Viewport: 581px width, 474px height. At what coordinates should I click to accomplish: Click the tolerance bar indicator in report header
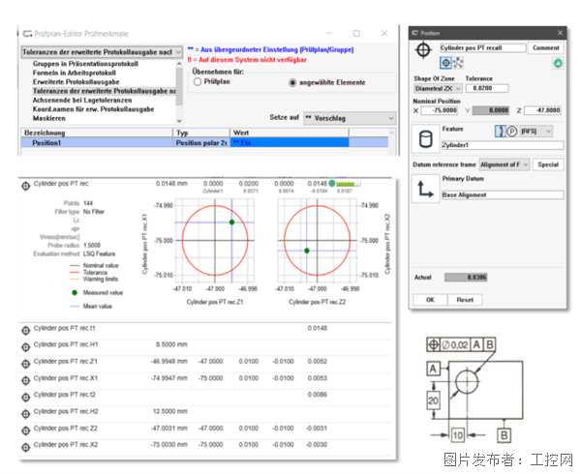pyautogui.click(x=346, y=182)
